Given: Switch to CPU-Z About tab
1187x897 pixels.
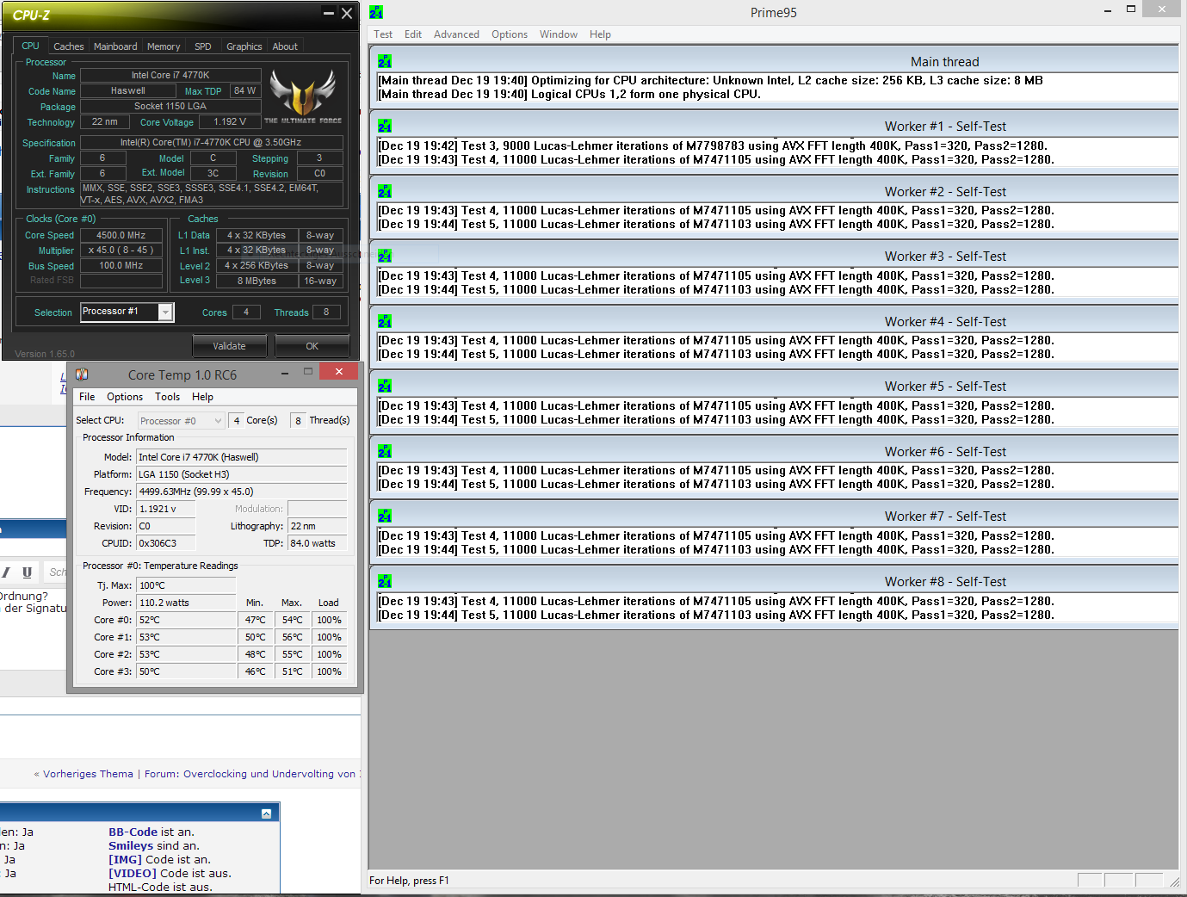Looking at the screenshot, I should [x=285, y=46].
